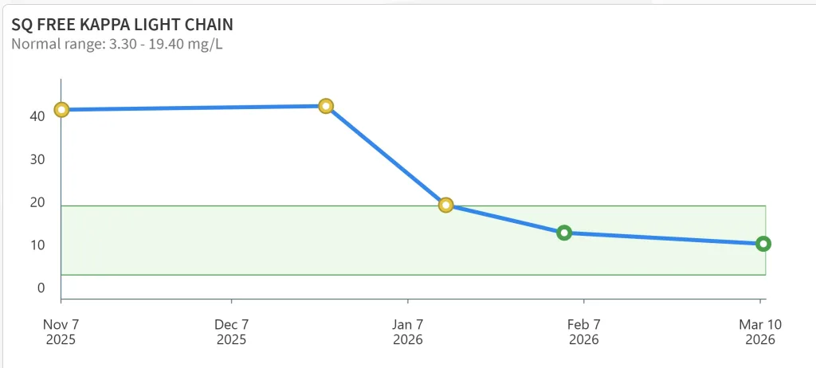Click the steep descending blue line segment
This screenshot has width=816, height=368.
(386, 155)
